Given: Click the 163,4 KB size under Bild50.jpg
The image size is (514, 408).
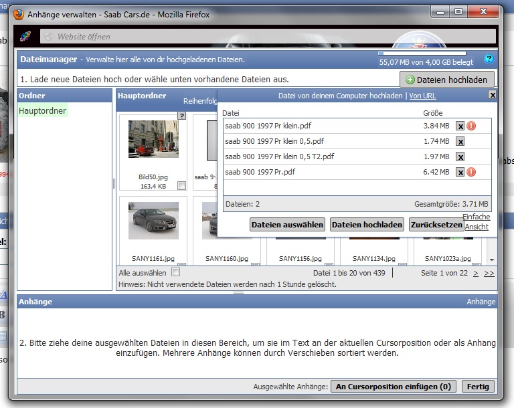Looking at the screenshot, I should pos(153,186).
